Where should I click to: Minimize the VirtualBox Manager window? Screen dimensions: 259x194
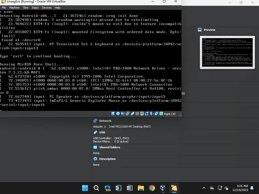coord(230,3)
